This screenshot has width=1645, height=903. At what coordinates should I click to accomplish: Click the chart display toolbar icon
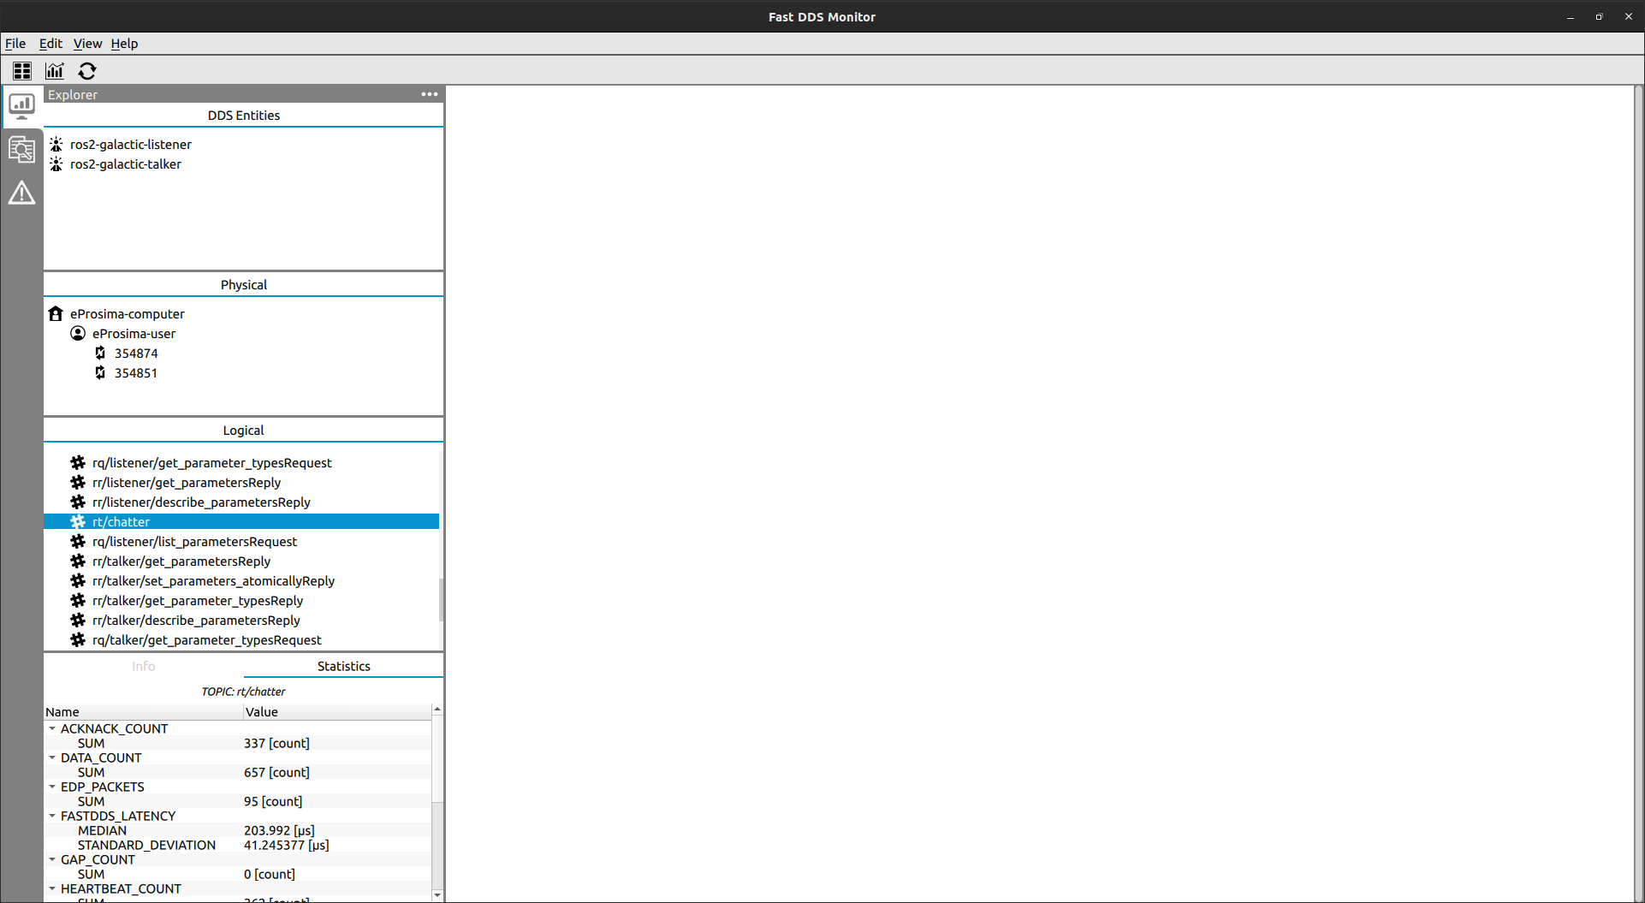(x=55, y=71)
